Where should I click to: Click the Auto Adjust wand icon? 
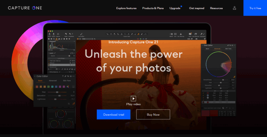[81, 35]
